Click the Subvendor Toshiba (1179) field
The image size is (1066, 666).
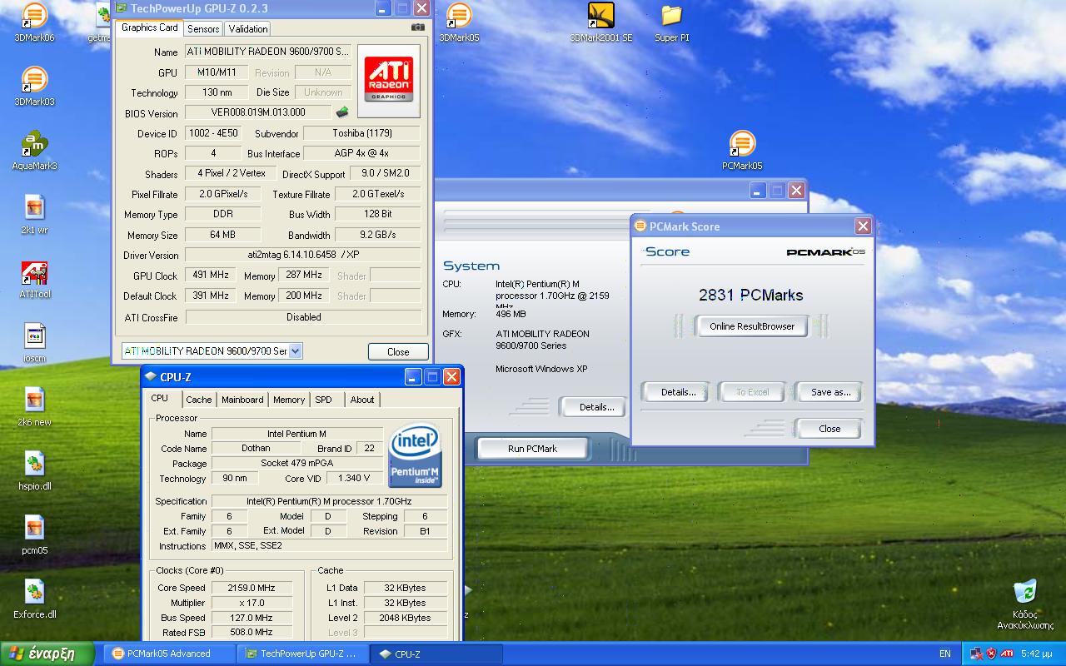(x=361, y=133)
